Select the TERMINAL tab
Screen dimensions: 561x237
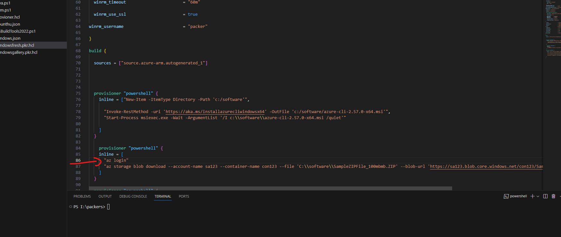tap(163, 196)
